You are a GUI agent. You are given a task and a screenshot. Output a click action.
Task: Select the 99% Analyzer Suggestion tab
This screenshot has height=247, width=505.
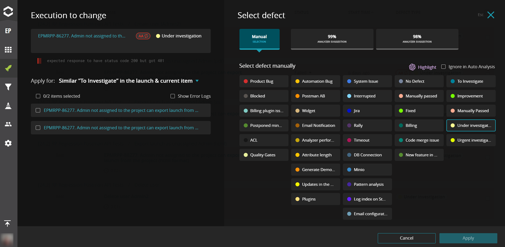tap(332, 39)
